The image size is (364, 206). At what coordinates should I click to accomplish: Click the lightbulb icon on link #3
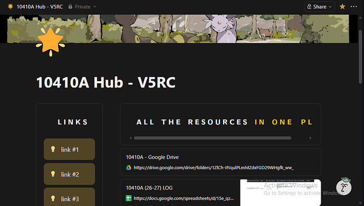point(53,199)
